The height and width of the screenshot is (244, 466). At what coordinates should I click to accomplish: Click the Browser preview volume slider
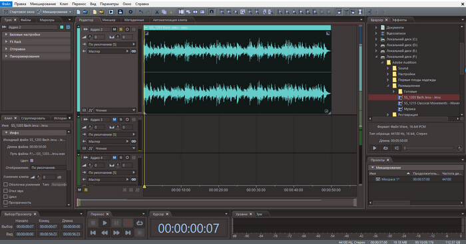coord(428,148)
